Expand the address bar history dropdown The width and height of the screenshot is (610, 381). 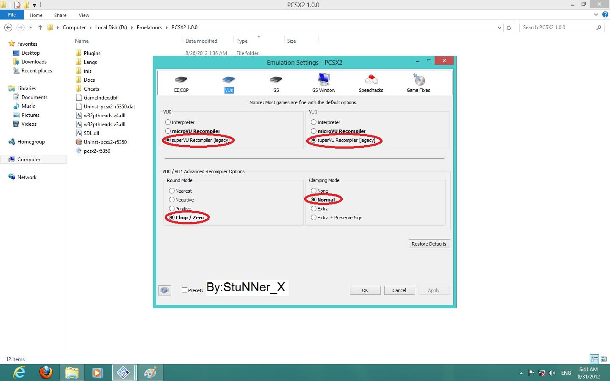click(499, 28)
